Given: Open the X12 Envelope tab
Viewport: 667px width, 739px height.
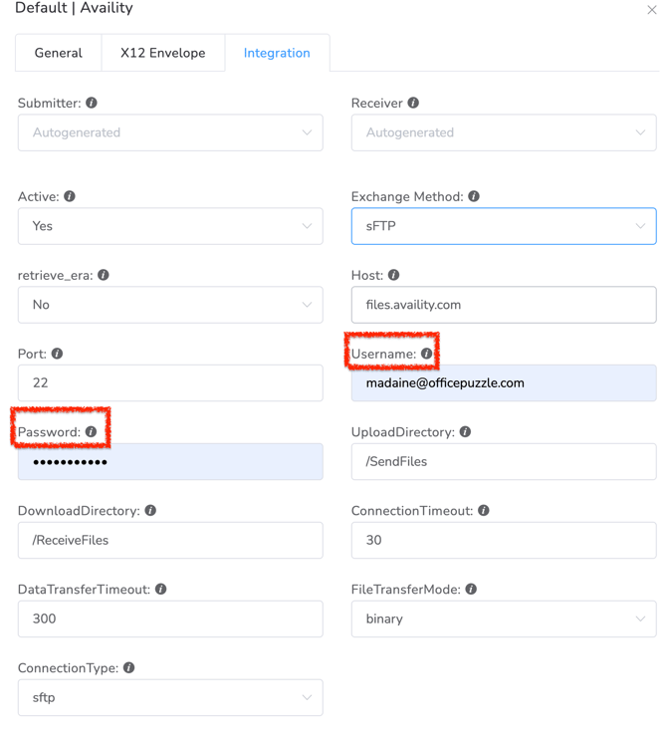Looking at the screenshot, I should coord(163,53).
